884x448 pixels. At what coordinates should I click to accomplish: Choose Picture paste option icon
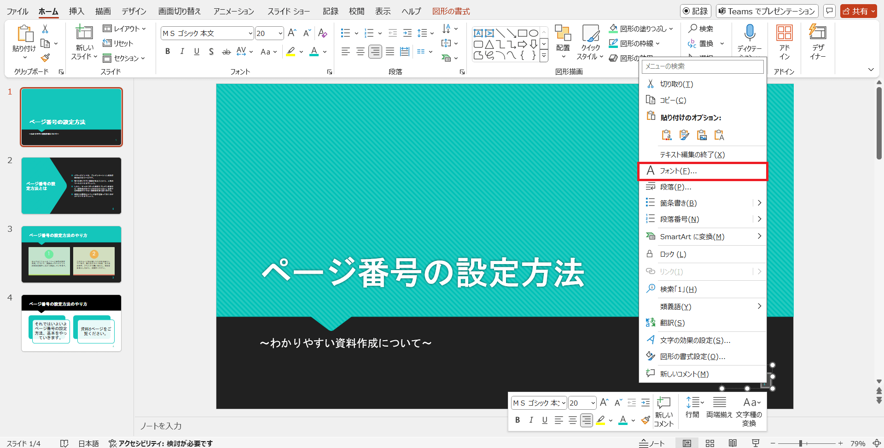coord(702,135)
